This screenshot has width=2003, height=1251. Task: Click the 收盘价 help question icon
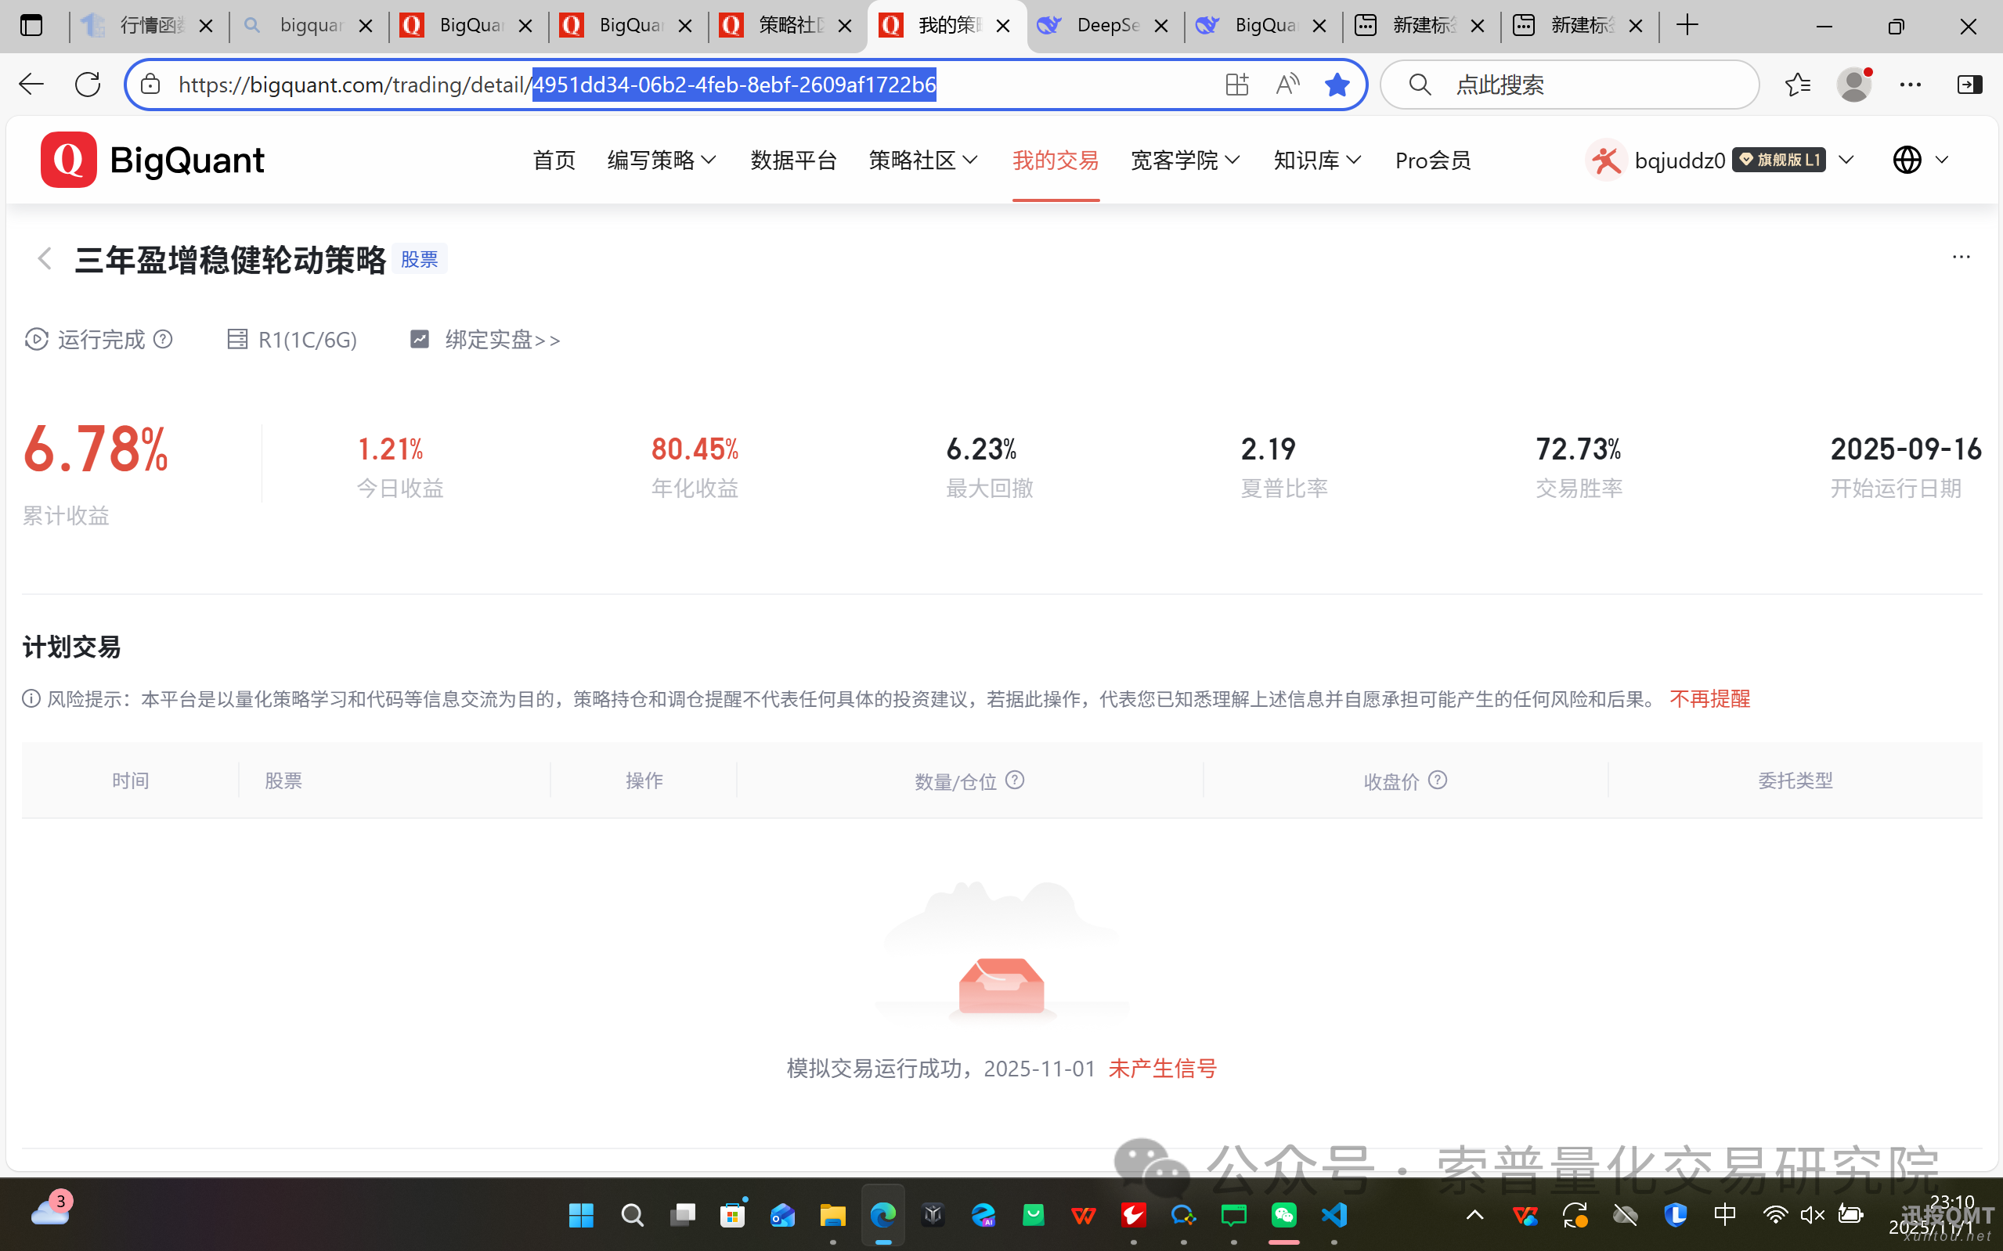point(1438,781)
